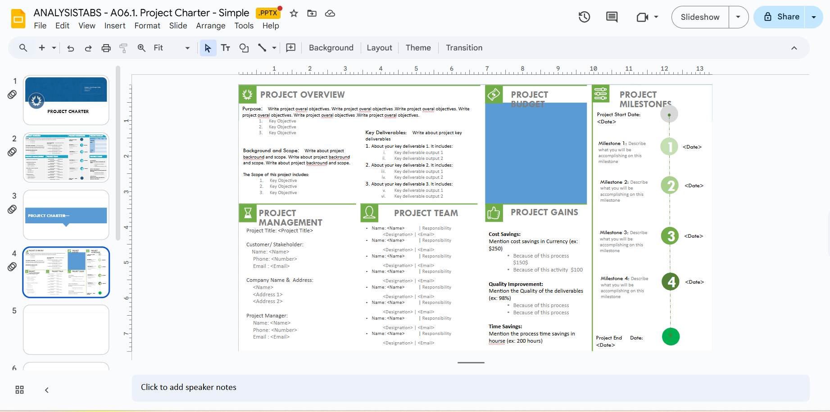Click the print icon
The height and width of the screenshot is (412, 830).
click(x=106, y=48)
